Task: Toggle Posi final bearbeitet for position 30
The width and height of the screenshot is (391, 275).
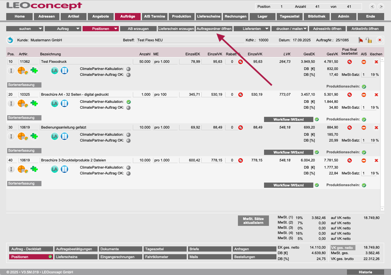Action: [349, 128]
